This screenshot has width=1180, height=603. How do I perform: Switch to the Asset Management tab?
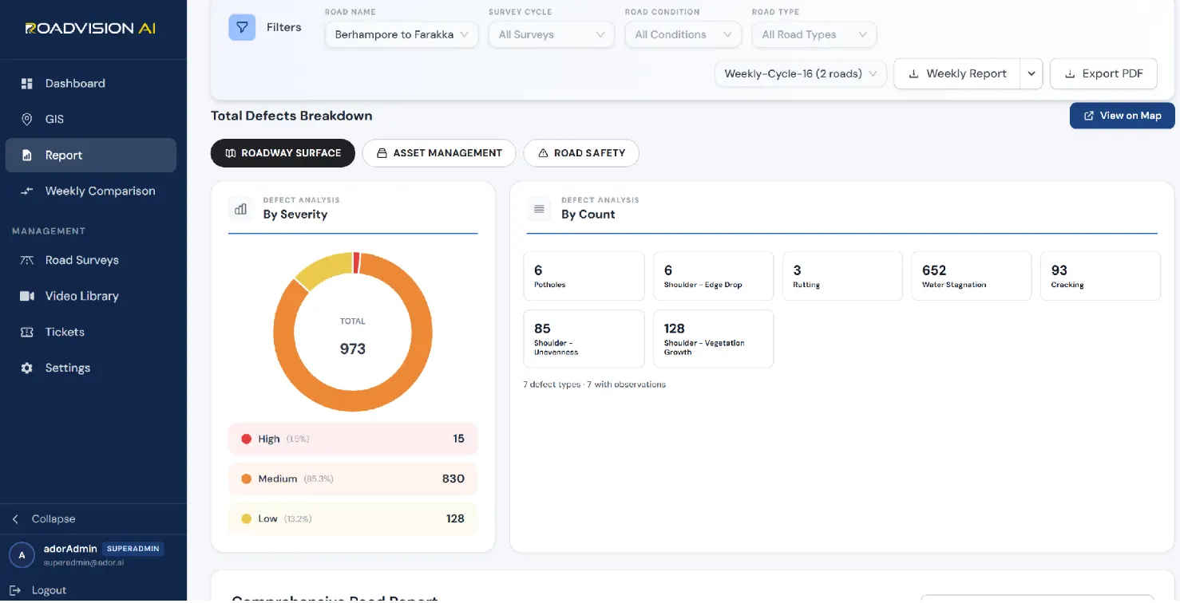[439, 153]
